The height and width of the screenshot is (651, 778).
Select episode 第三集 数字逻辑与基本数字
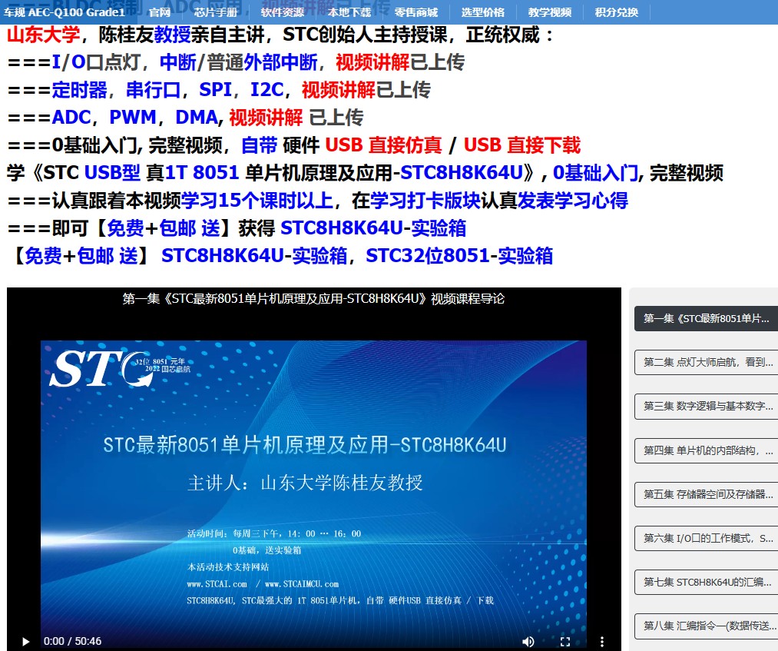pos(707,406)
